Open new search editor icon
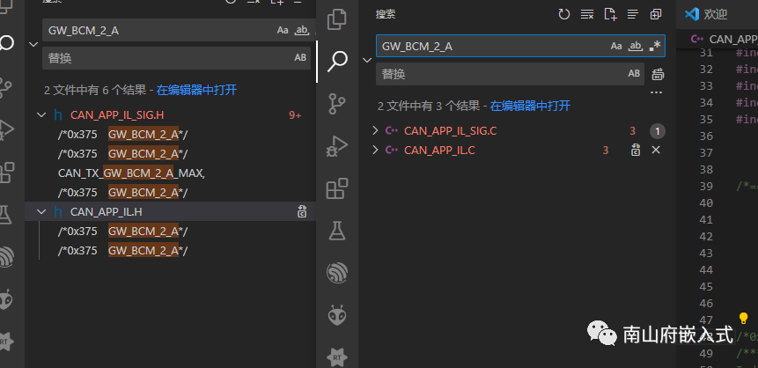The height and width of the screenshot is (368, 758). (x=610, y=14)
